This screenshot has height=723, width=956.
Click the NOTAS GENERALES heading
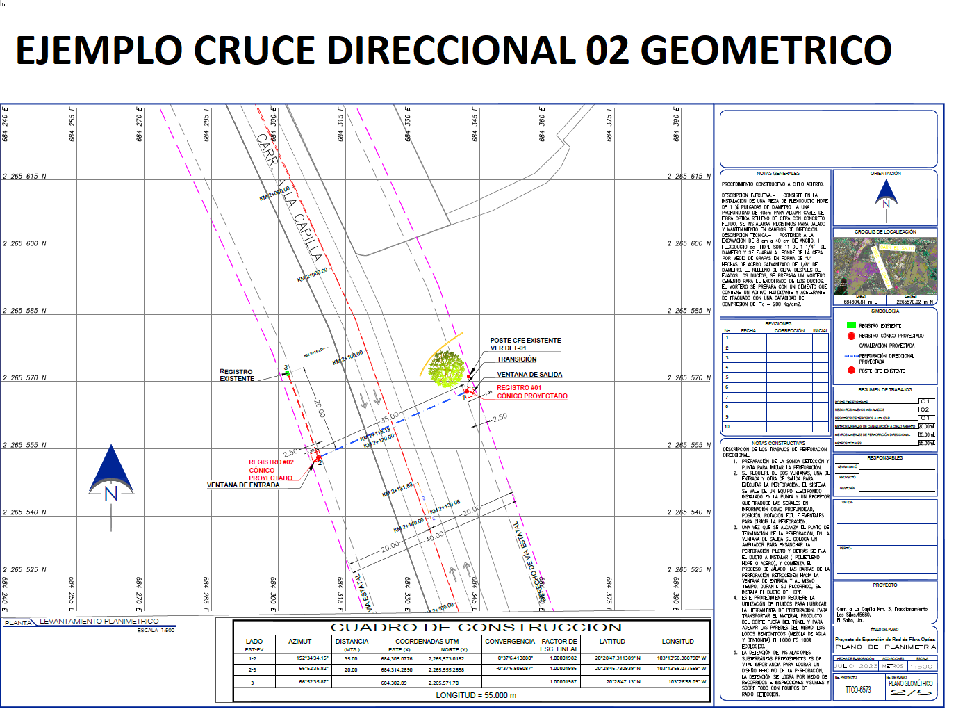coord(777,174)
